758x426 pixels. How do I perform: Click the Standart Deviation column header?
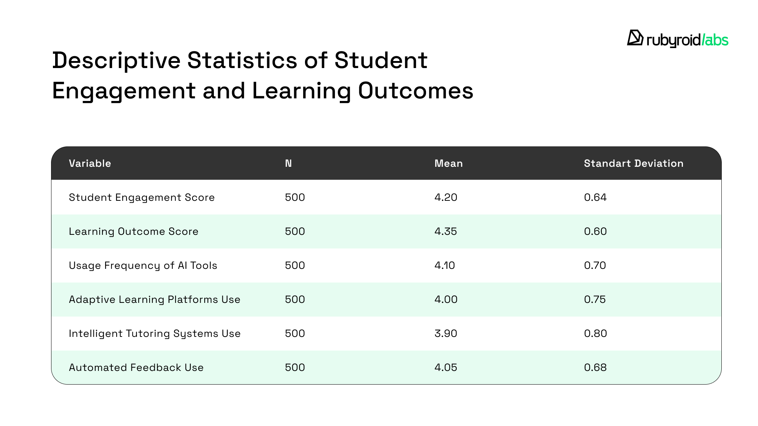(634, 163)
